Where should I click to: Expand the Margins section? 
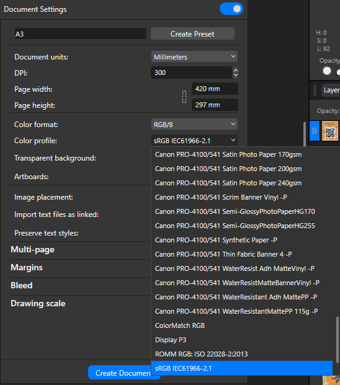27,267
